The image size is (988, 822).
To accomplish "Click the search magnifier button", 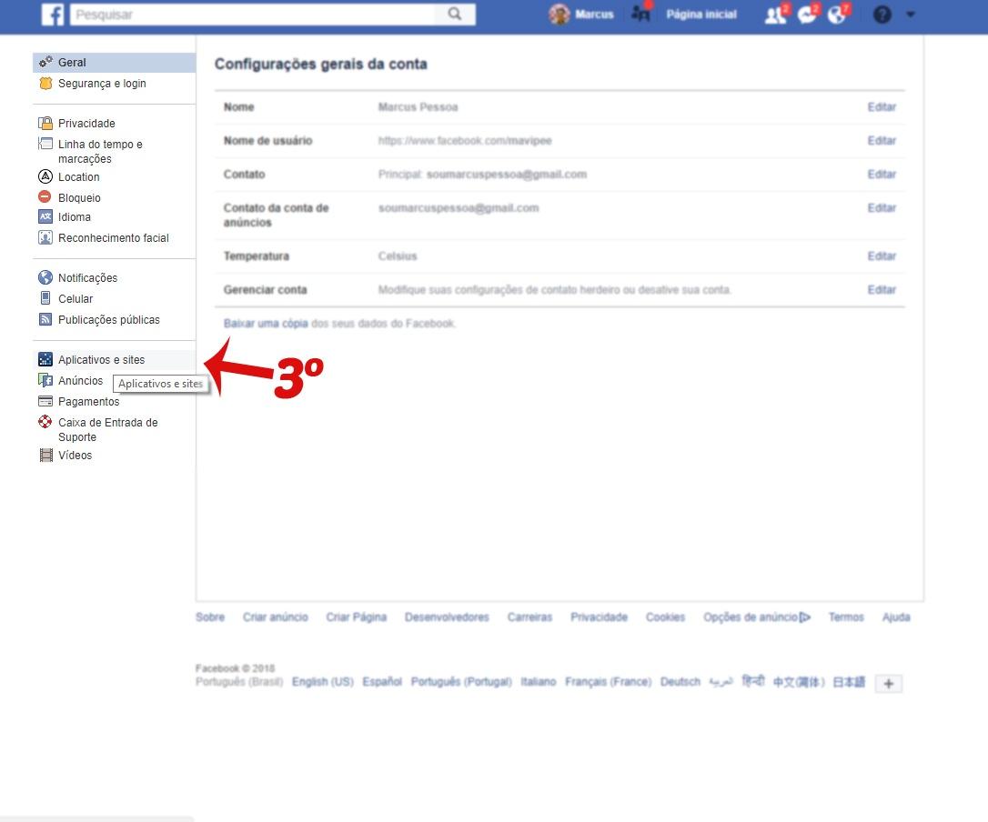I will [454, 14].
